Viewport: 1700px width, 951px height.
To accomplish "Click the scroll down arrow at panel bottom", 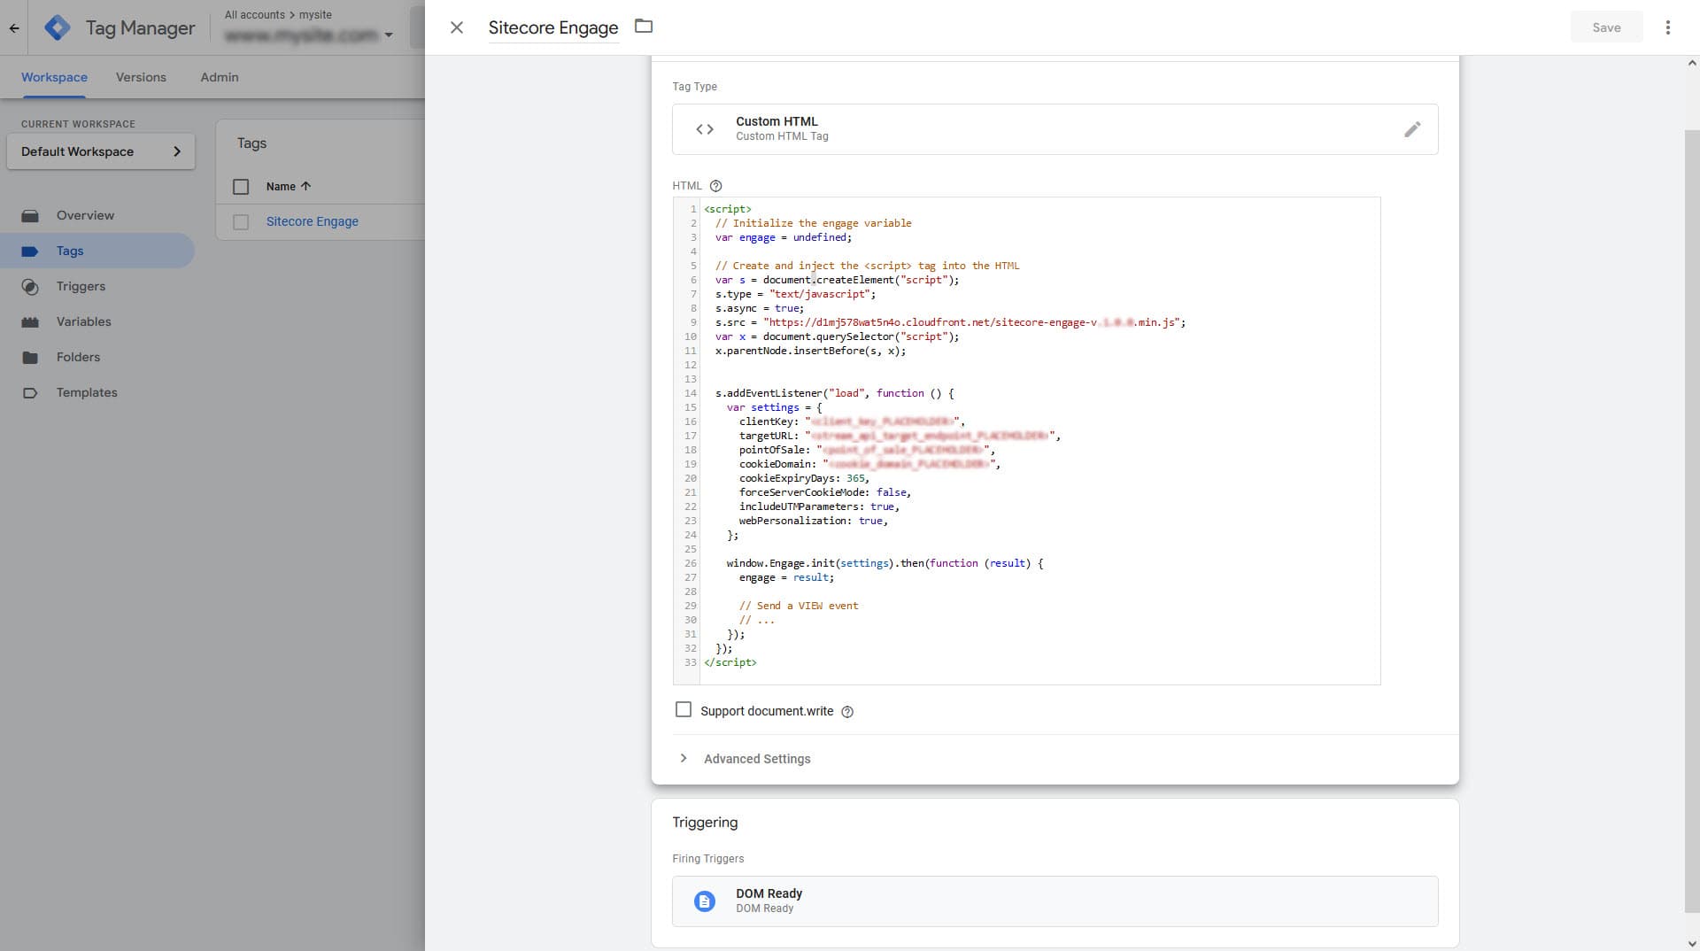I will [x=1692, y=944].
